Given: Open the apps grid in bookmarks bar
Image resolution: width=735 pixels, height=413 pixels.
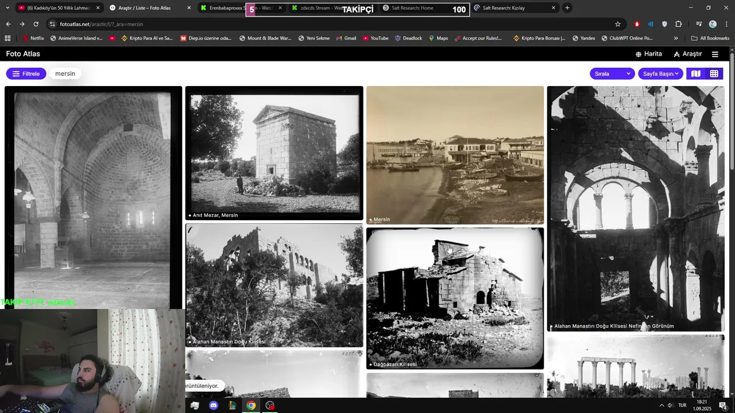Looking at the screenshot, I should tap(7, 38).
